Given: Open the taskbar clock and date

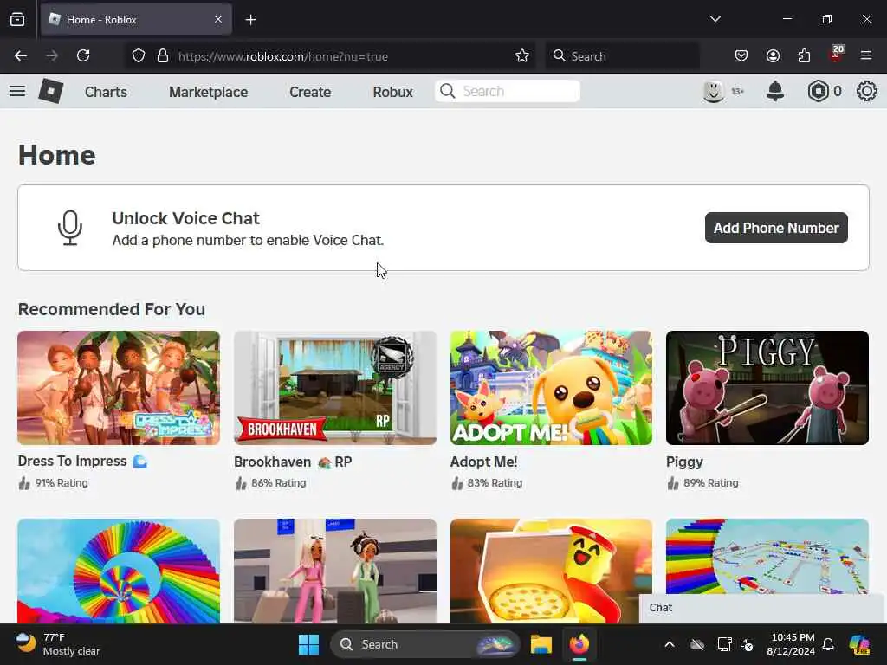Looking at the screenshot, I should coord(790,644).
